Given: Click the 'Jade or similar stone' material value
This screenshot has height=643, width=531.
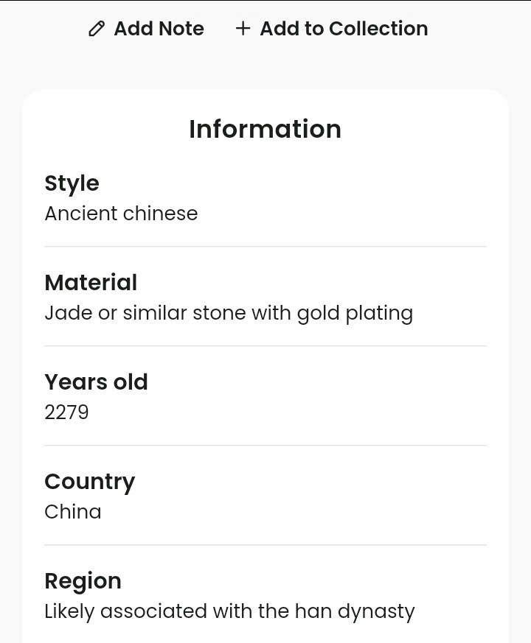Looking at the screenshot, I should 145,313.
